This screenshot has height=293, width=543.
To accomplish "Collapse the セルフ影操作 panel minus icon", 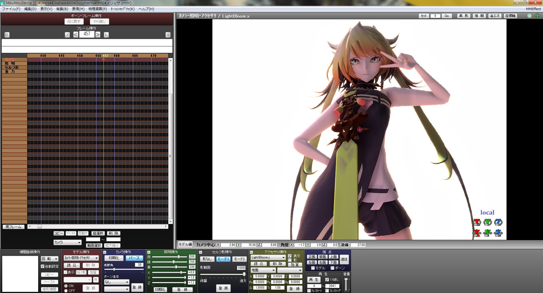I will tap(201, 252).
